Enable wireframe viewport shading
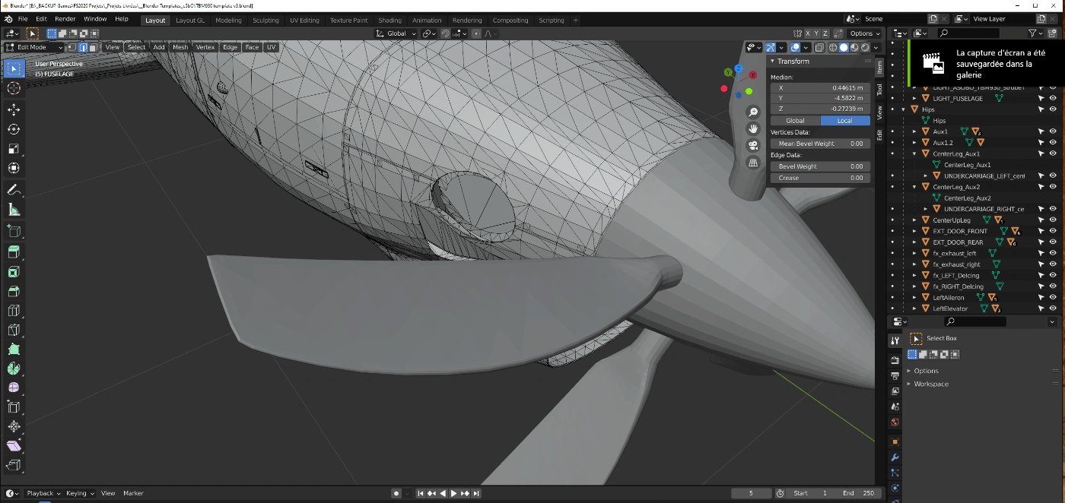This screenshot has height=503, width=1065. coord(832,47)
